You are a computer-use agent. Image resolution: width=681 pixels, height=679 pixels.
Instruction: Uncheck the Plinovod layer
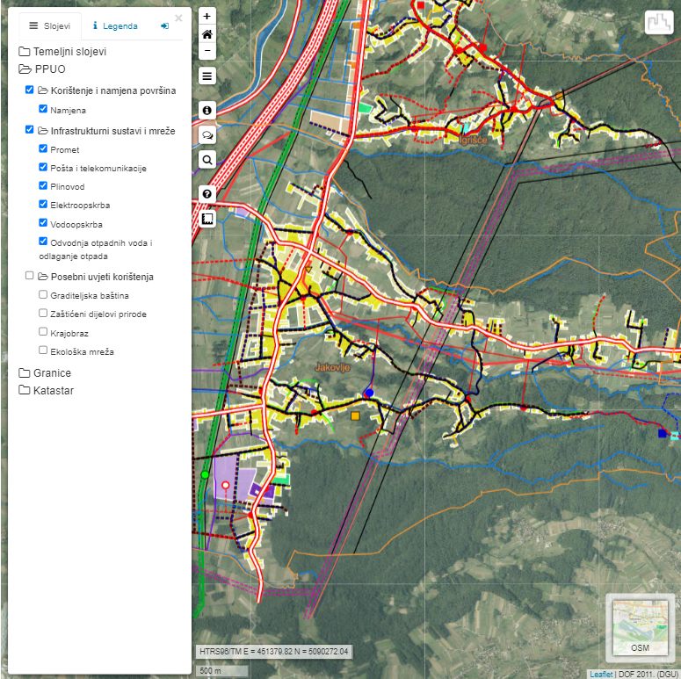pyautogui.click(x=43, y=186)
